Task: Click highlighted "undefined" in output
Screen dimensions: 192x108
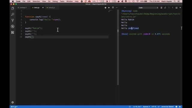Action: pos(133,28)
